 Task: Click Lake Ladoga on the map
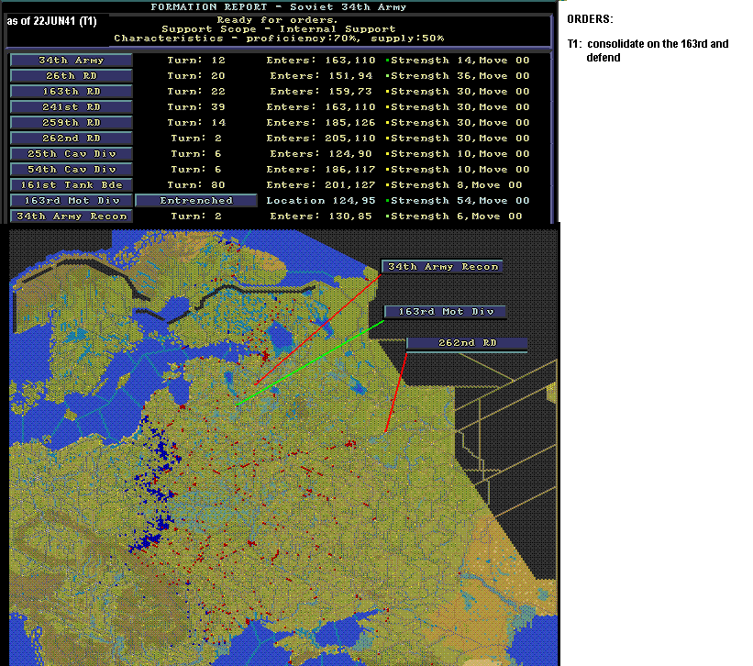coord(281,335)
